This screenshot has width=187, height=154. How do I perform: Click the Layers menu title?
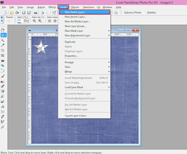pyautogui.click(x=63, y=7)
